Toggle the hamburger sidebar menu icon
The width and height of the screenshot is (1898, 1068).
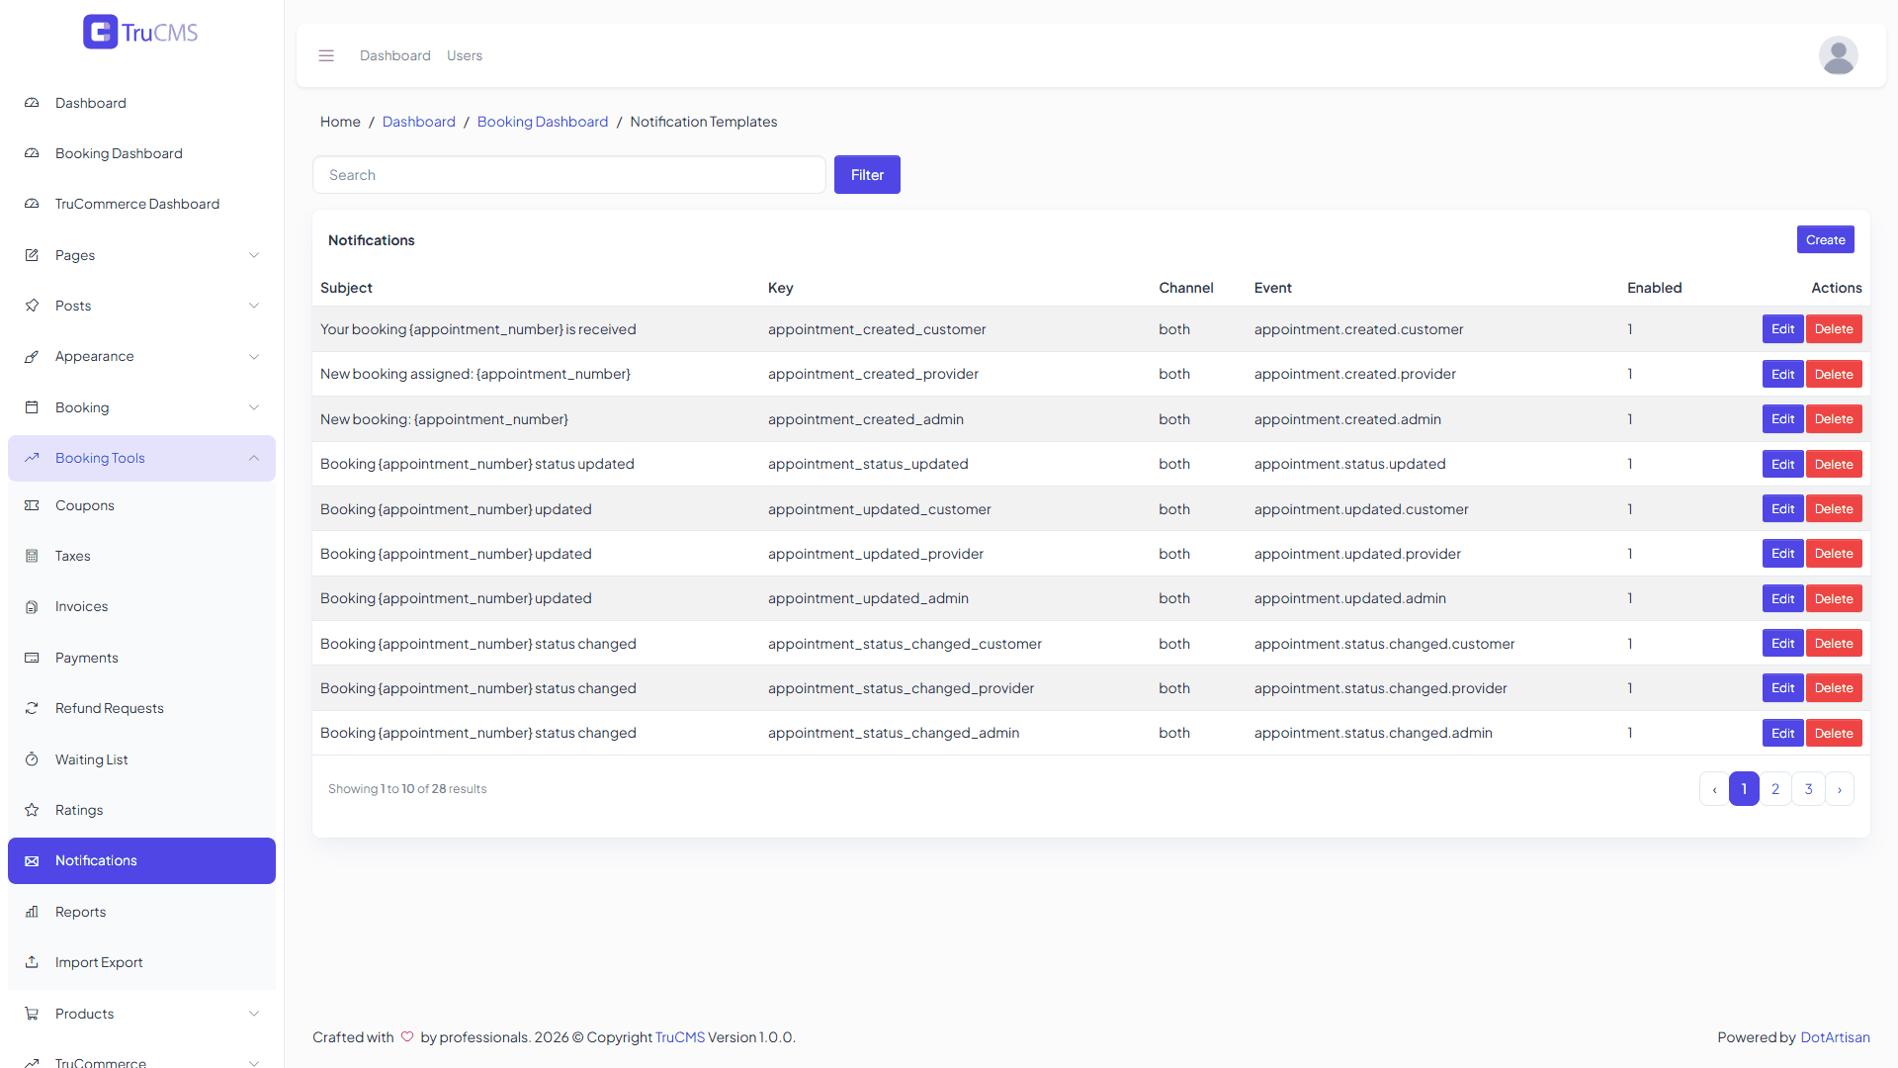point(326,55)
